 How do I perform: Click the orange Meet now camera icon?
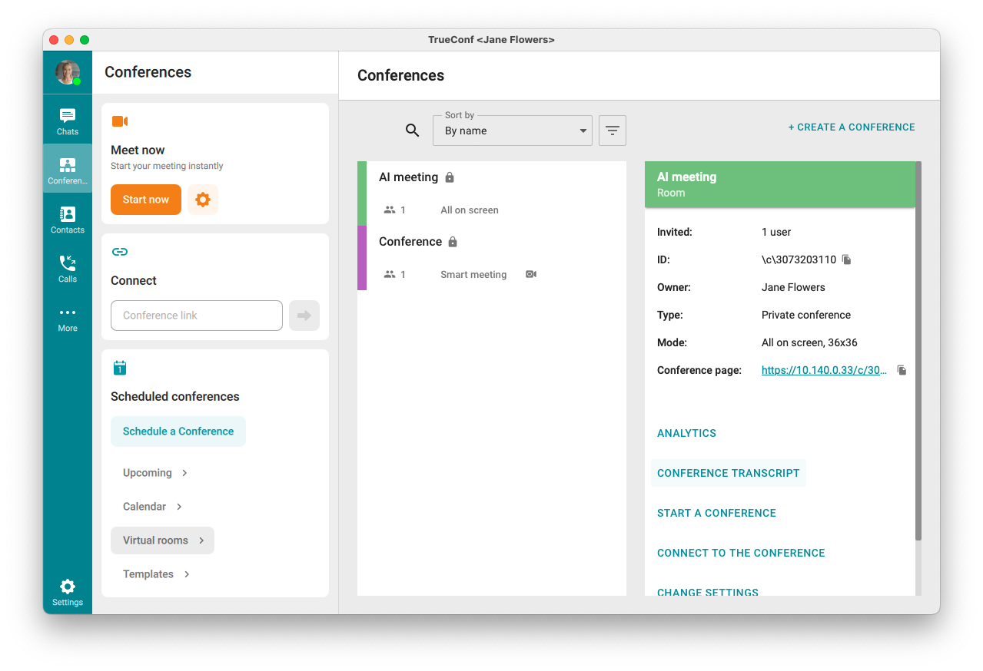pos(119,121)
